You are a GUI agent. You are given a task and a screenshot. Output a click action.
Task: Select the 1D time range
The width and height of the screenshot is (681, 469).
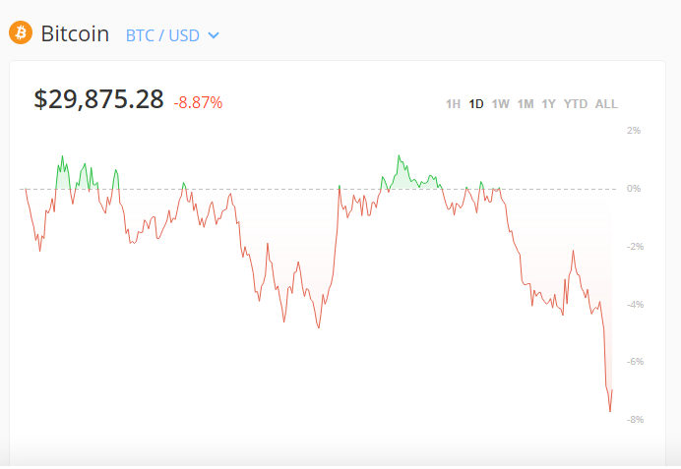click(x=476, y=104)
